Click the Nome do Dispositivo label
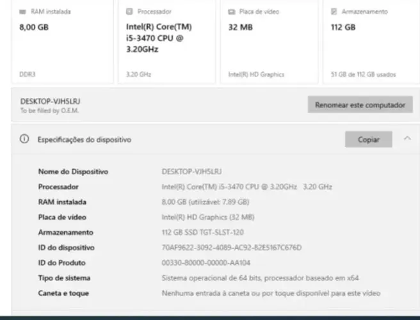Image resolution: width=420 pixels, height=320 pixels. click(x=73, y=172)
